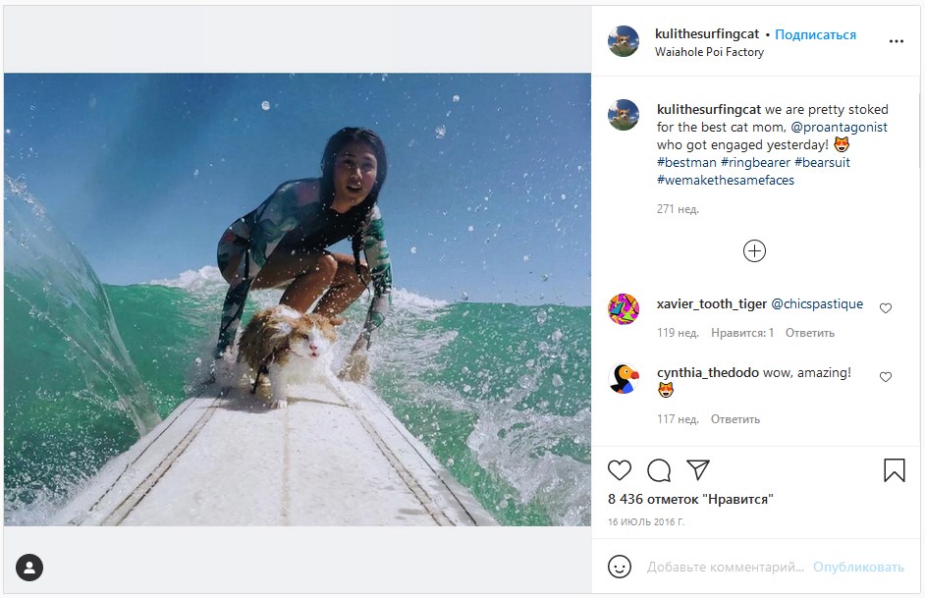Click the comment speech bubble icon
The image size is (925, 598).
coord(659,470)
